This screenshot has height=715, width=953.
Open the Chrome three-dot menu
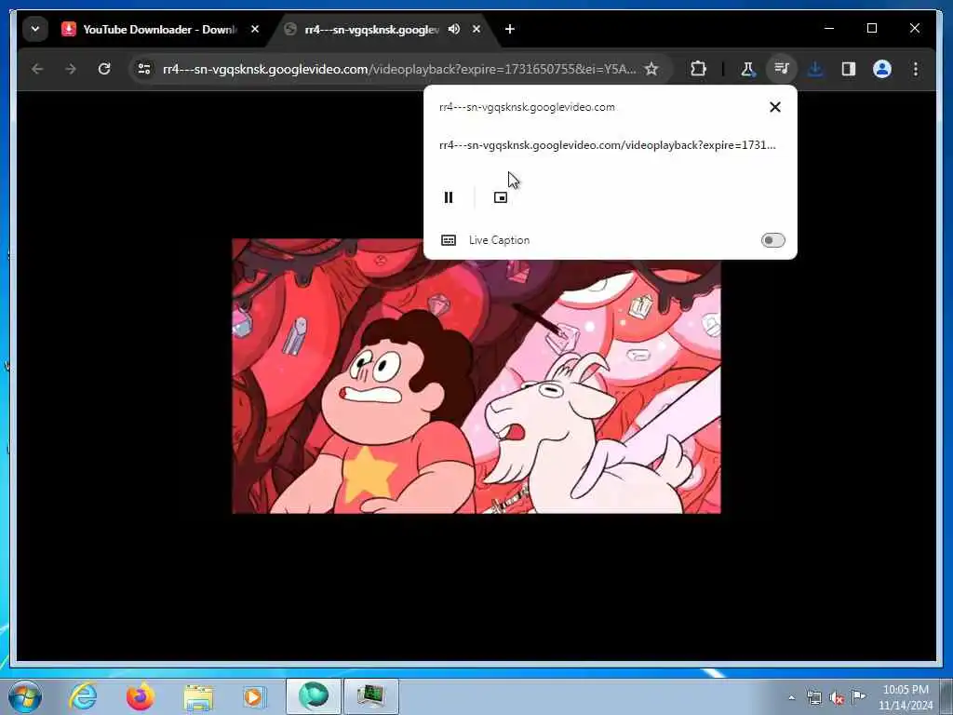coord(916,69)
